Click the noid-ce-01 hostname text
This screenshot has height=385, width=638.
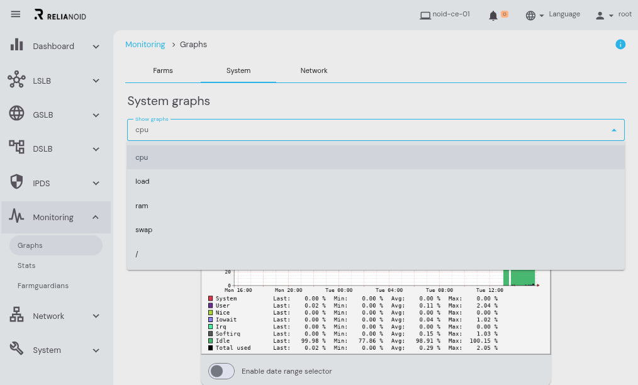451,14
